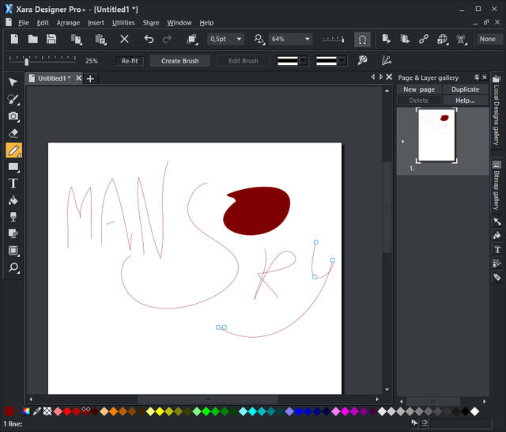Click the Undo arrow icon
506x432 pixels.
tap(149, 39)
